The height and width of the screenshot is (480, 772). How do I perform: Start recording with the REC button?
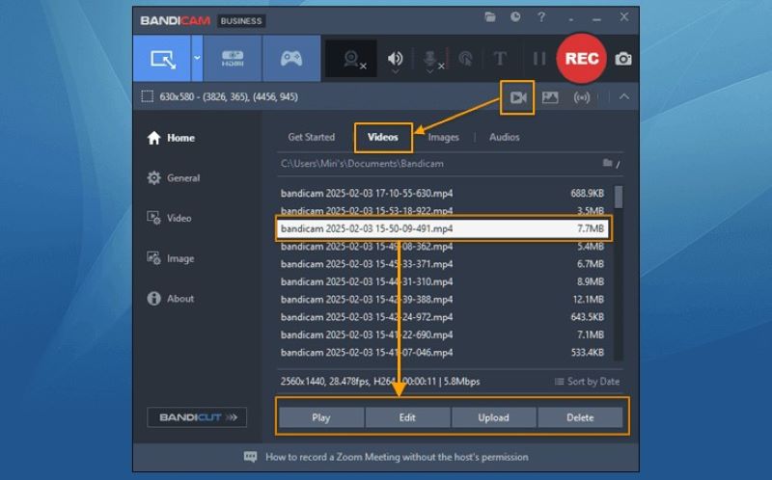(x=582, y=59)
